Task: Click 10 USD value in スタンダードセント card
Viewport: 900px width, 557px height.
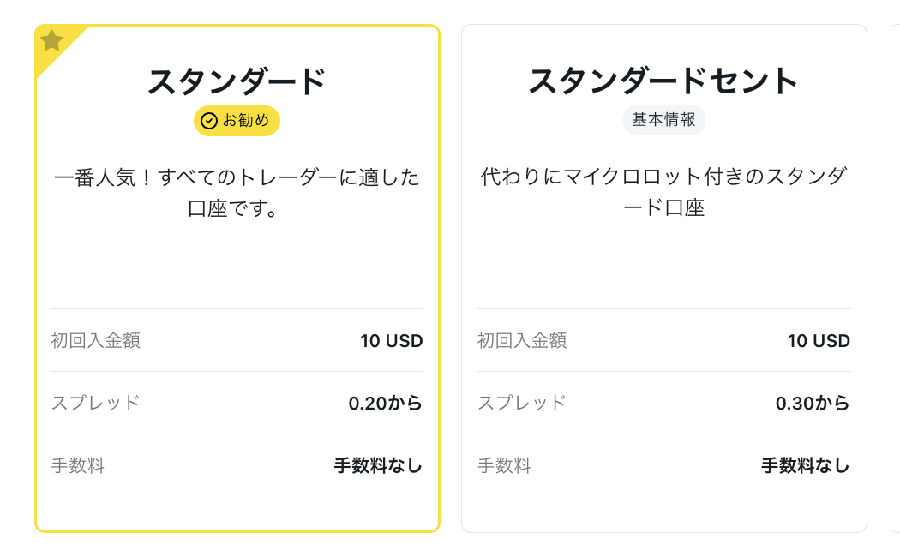Action: click(x=819, y=341)
